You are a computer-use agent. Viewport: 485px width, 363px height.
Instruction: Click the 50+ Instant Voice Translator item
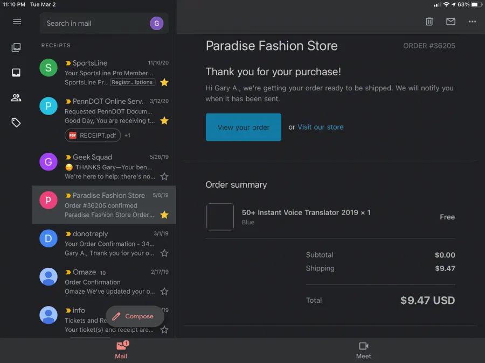[306, 212]
